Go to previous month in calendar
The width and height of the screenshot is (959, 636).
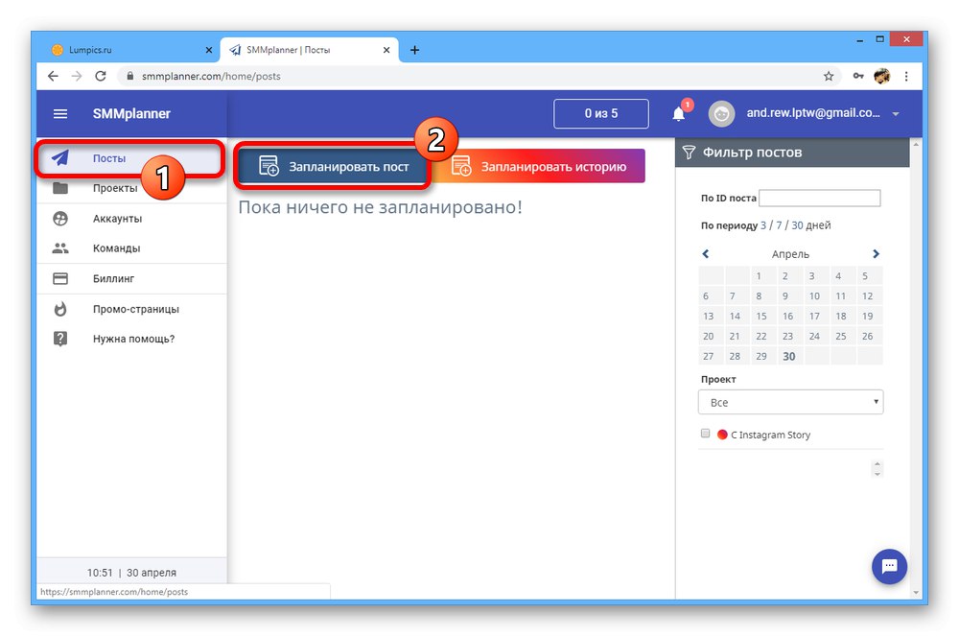point(706,254)
